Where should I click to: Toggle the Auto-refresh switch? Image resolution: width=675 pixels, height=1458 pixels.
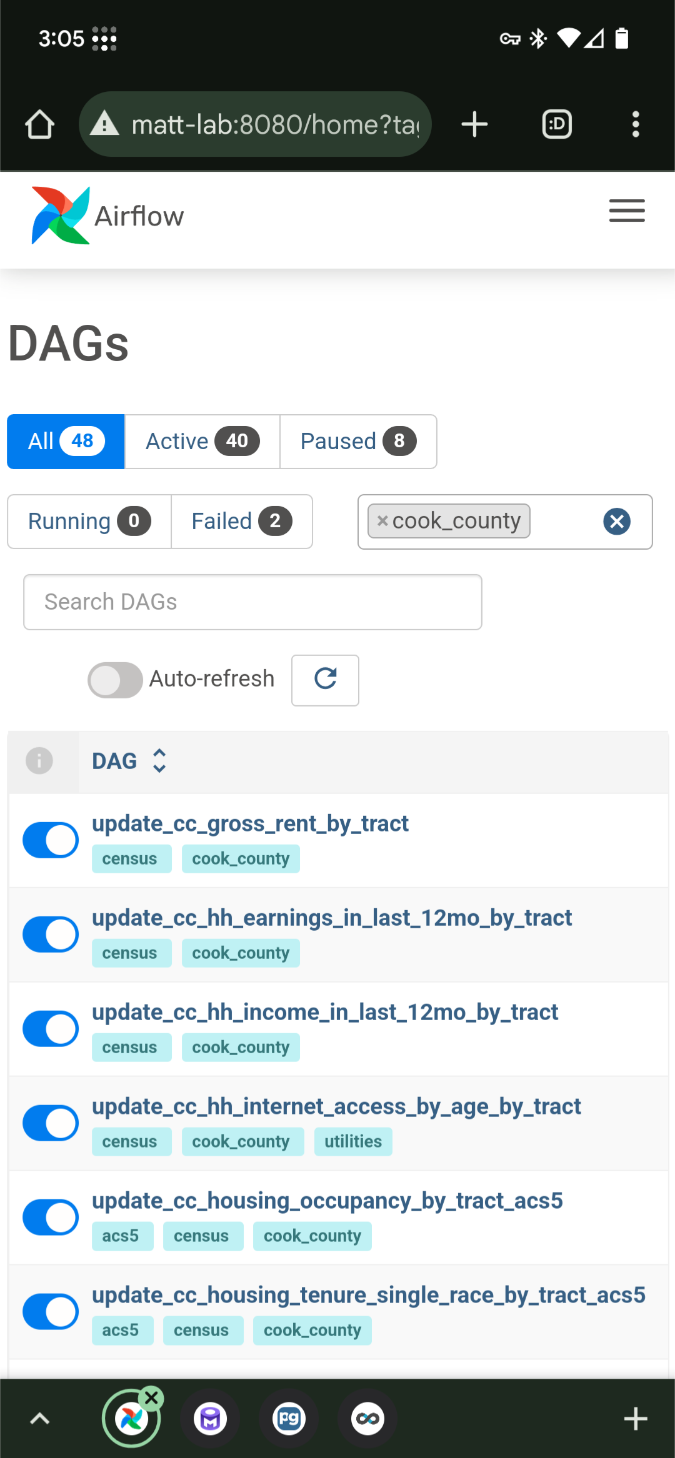point(115,680)
